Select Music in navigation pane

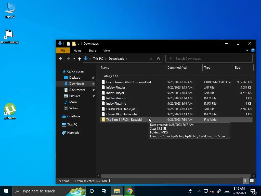(73, 102)
